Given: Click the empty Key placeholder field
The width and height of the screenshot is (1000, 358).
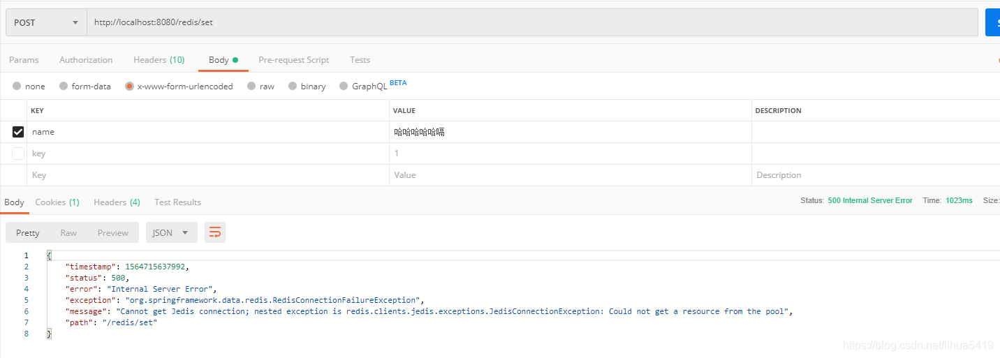Looking at the screenshot, I should tap(208, 175).
